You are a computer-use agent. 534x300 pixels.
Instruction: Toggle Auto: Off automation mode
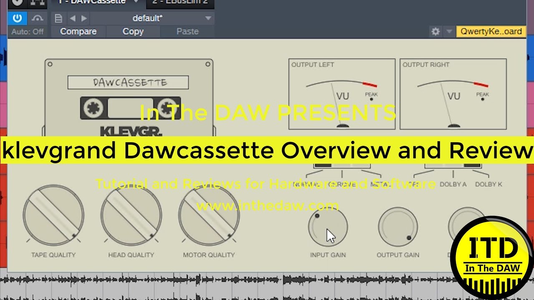point(28,32)
